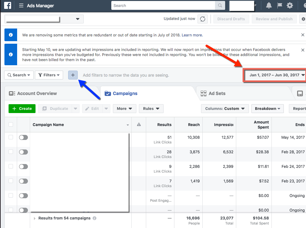Image resolution: width=306 pixels, height=228 pixels.
Task: Expand Results from 54 campaigns row
Action: (x=35, y=218)
